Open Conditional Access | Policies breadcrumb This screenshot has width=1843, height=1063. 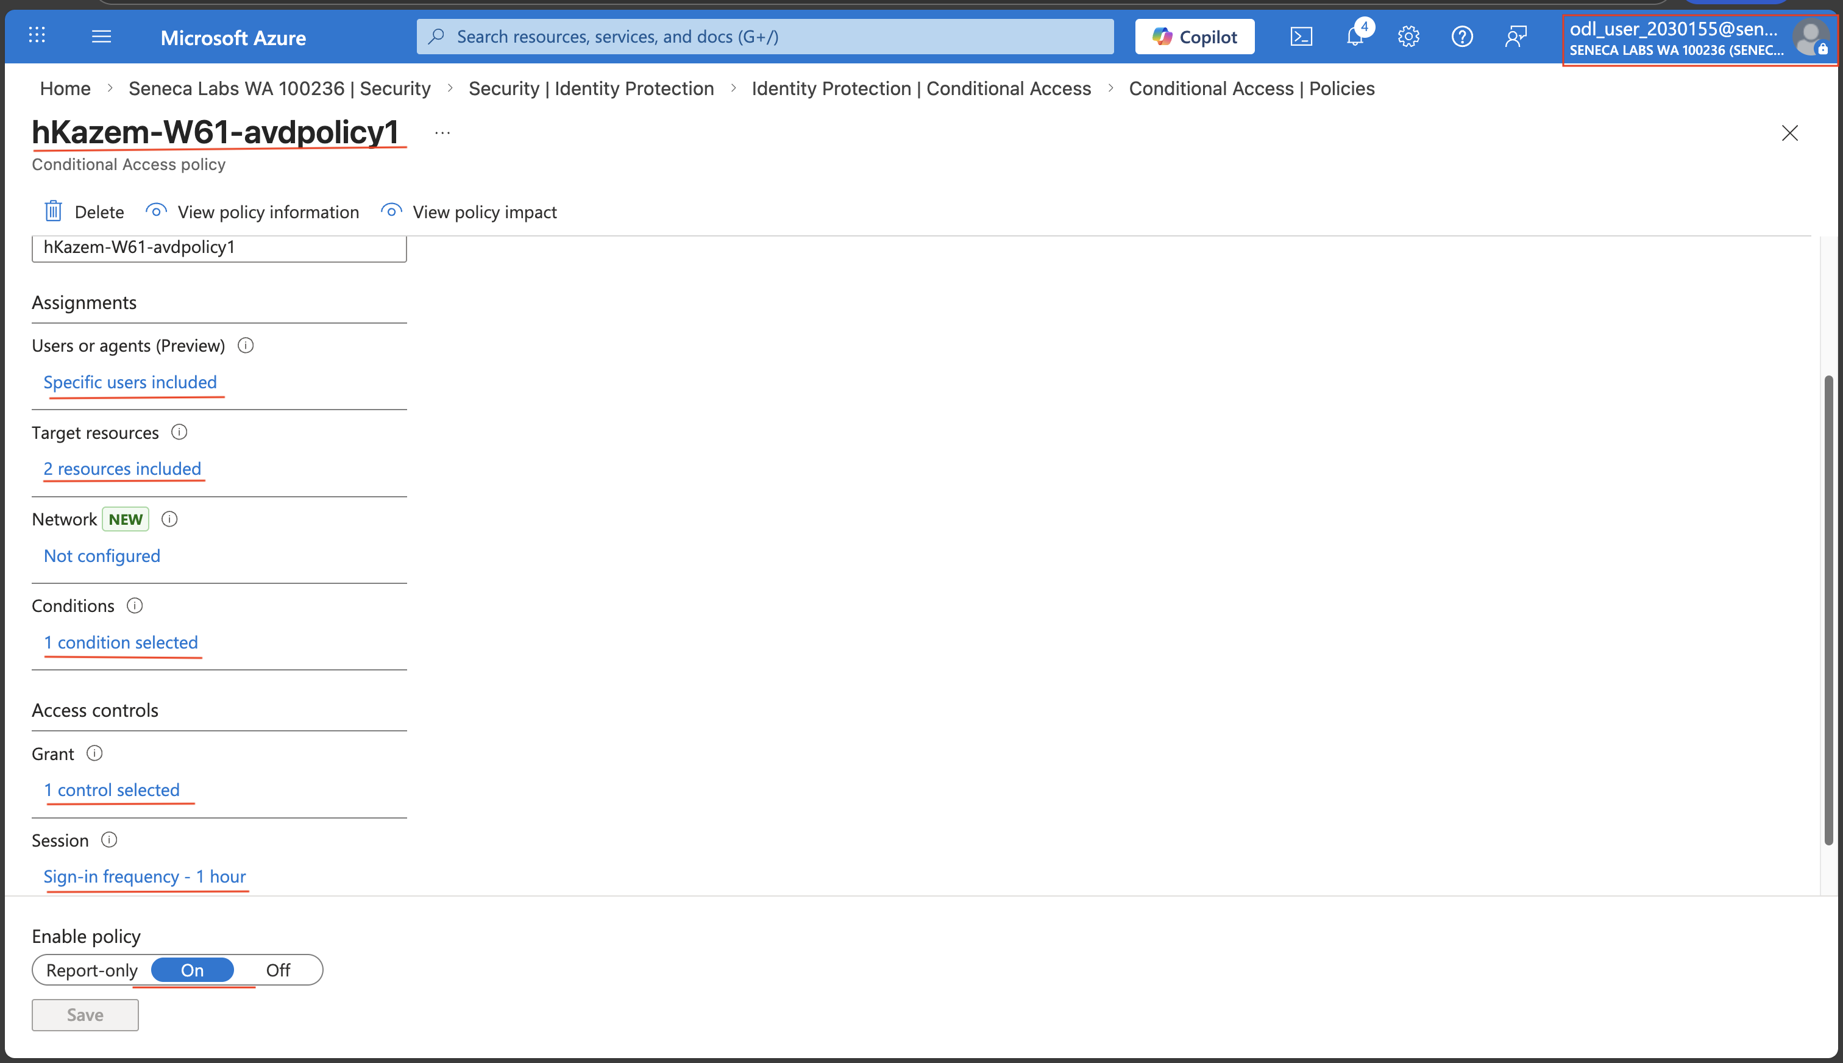point(1252,88)
